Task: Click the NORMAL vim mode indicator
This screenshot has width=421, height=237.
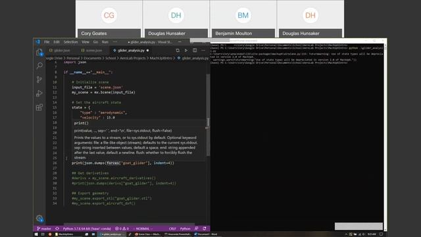Action: pyautogui.click(x=143, y=228)
